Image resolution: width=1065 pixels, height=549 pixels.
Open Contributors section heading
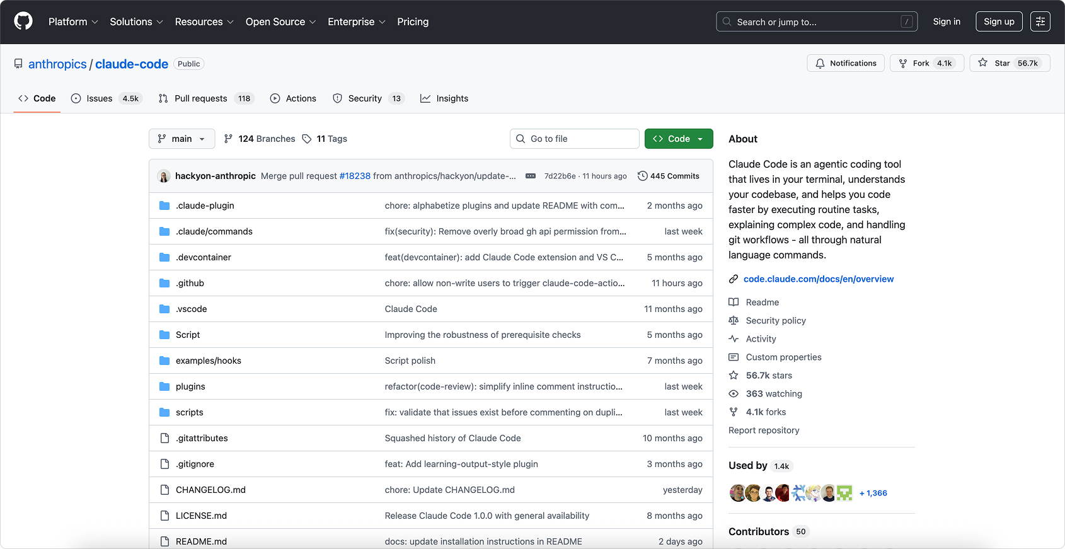pyautogui.click(x=759, y=531)
